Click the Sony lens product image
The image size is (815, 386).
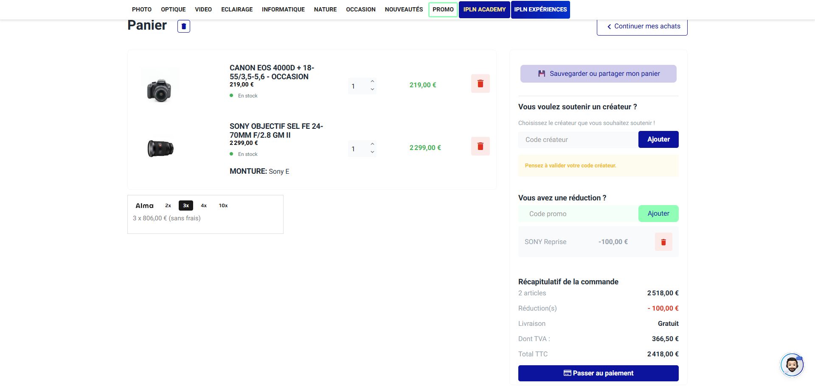pos(160,148)
